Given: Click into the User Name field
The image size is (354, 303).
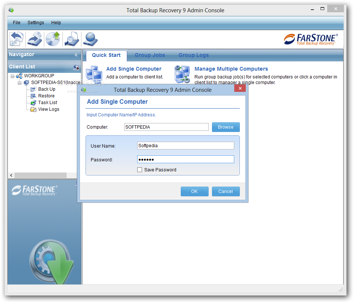Looking at the screenshot, I should click(186, 146).
